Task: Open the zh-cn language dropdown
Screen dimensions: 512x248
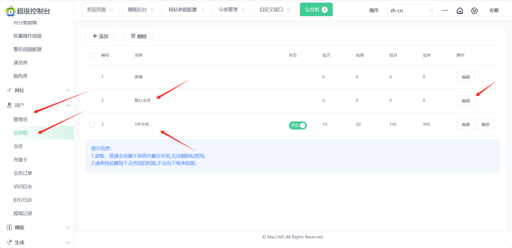Action: 412,10
